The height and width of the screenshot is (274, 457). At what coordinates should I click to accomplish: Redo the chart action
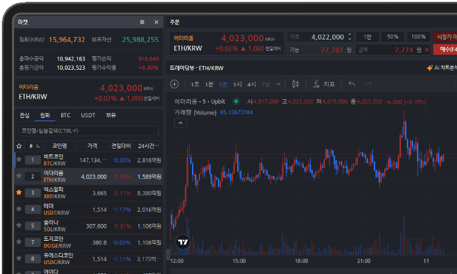(369, 84)
